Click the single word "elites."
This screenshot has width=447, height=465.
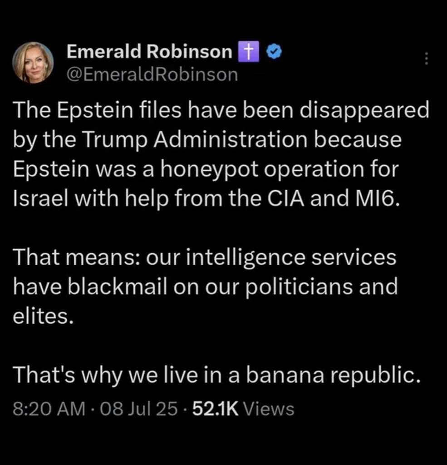click(43, 316)
